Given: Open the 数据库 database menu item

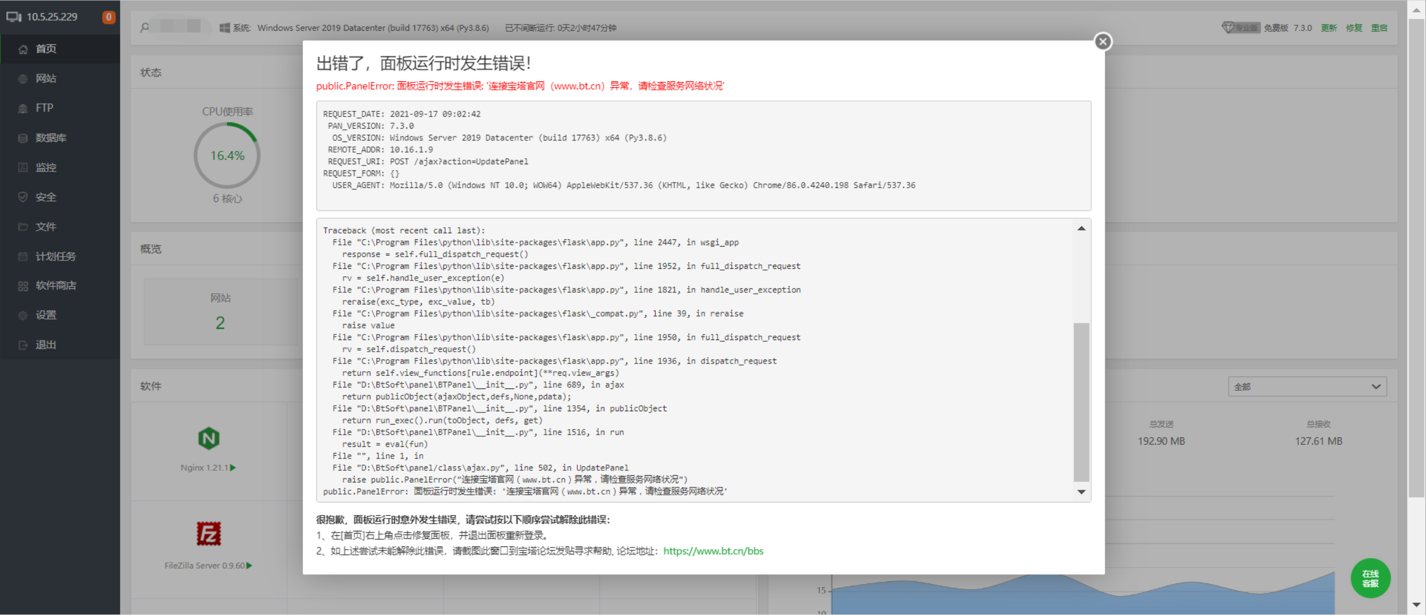Looking at the screenshot, I should point(60,138).
